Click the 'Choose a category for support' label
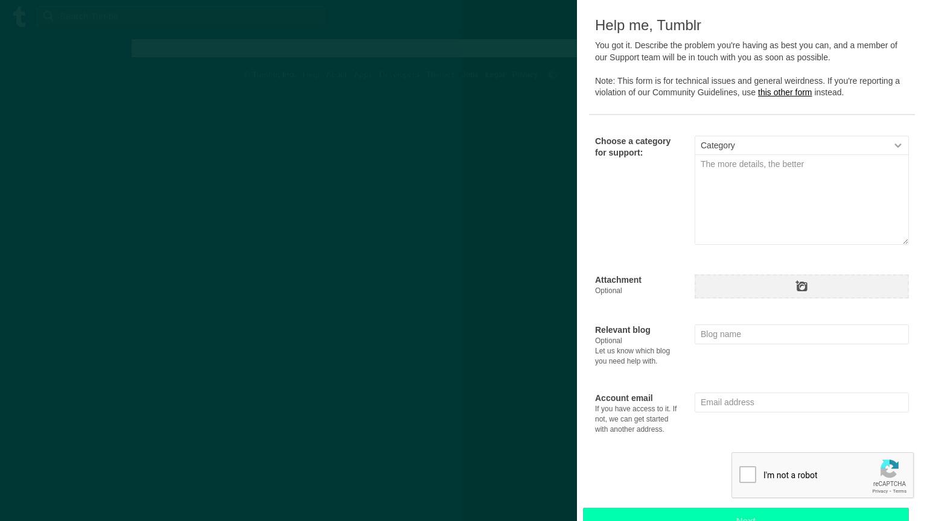Image resolution: width=927 pixels, height=521 pixels. coord(632,147)
